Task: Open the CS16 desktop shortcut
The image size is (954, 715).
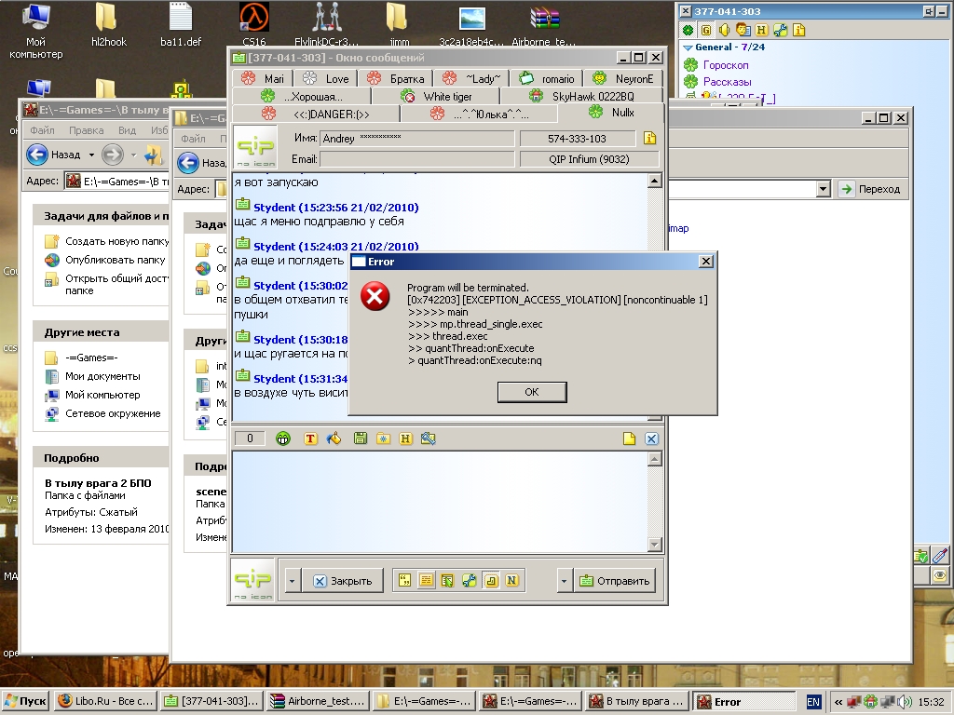Action: 254,24
